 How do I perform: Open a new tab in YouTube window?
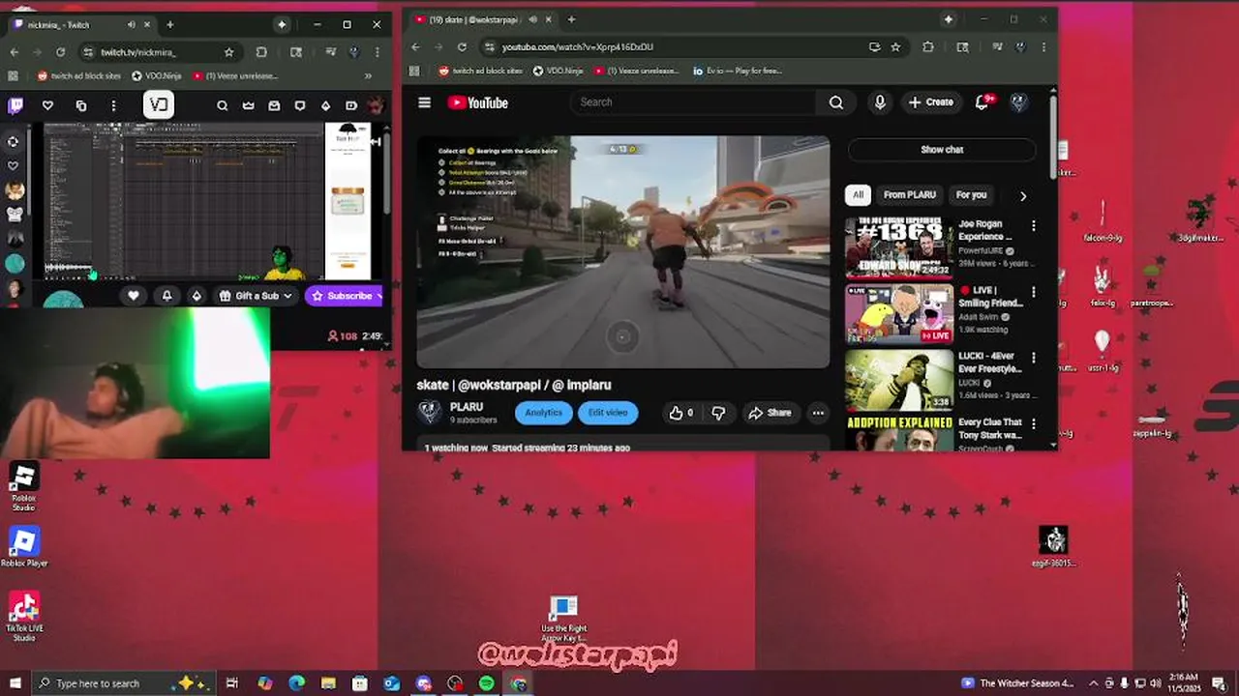pos(571,19)
